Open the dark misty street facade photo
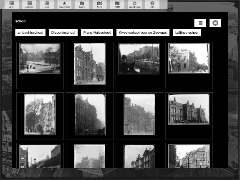The height and width of the screenshot is (180, 240). click(90, 114)
